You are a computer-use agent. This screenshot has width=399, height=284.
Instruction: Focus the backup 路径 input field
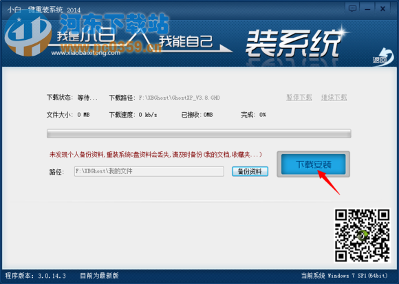(149, 171)
